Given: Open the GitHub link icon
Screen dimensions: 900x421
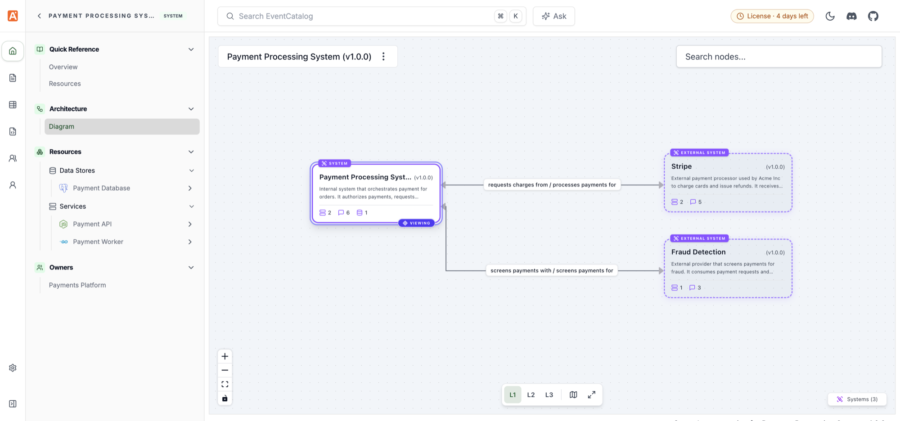Looking at the screenshot, I should tap(873, 16).
